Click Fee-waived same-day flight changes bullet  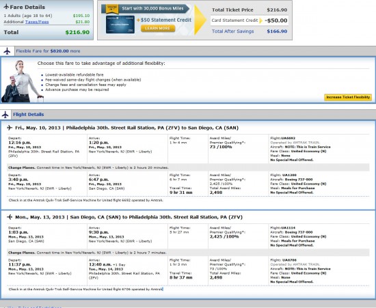click(x=93, y=80)
